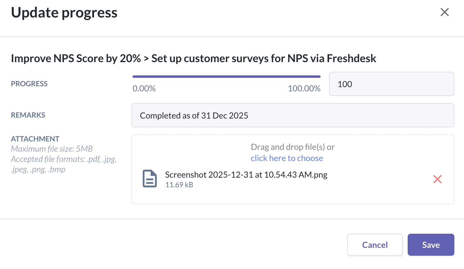464x269 pixels.
Task: Remove the attached screenshot file
Action: 437,179
